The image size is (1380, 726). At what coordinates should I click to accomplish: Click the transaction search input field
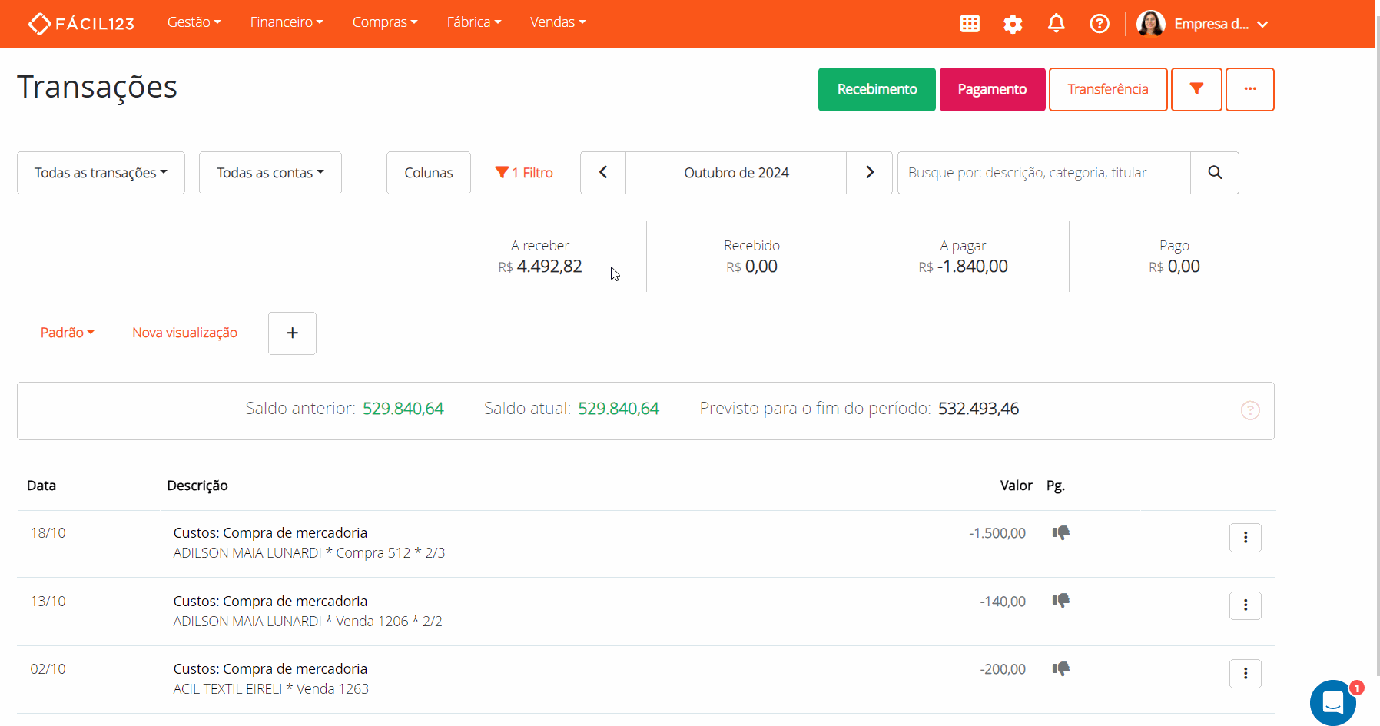1043,173
